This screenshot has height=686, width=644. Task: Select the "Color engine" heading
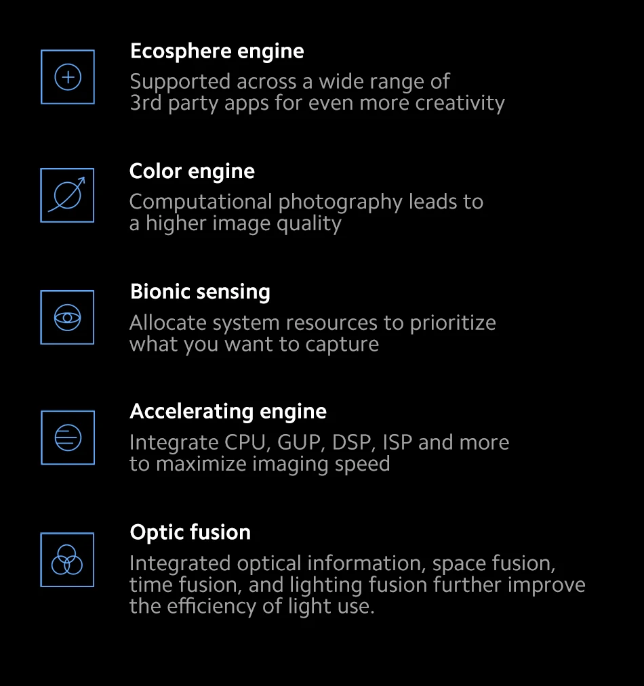click(192, 171)
